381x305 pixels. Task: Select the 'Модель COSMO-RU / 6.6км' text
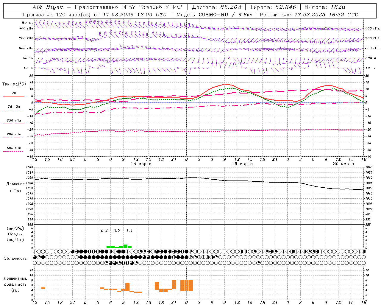click(x=215, y=15)
